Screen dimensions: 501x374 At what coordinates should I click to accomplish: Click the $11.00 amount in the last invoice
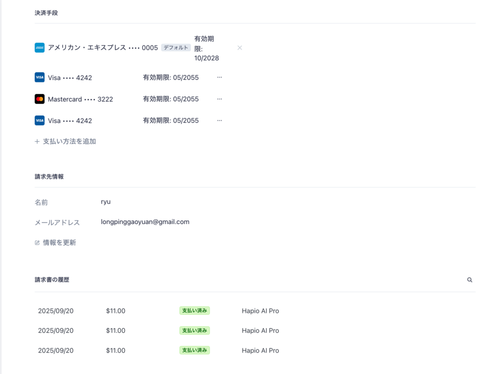tap(115, 351)
